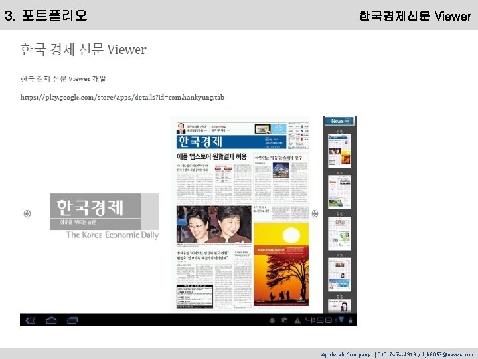Click The Korea Economic Daily text
This screenshot has height=359, width=478.
[x=112, y=235]
